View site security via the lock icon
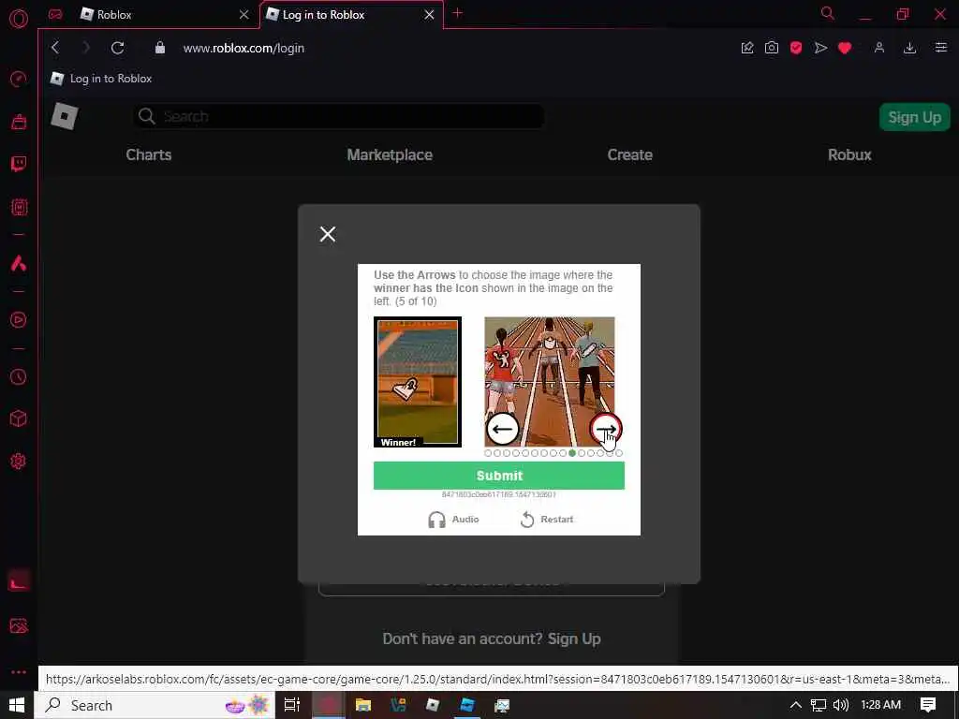This screenshot has height=719, width=959. tap(160, 48)
